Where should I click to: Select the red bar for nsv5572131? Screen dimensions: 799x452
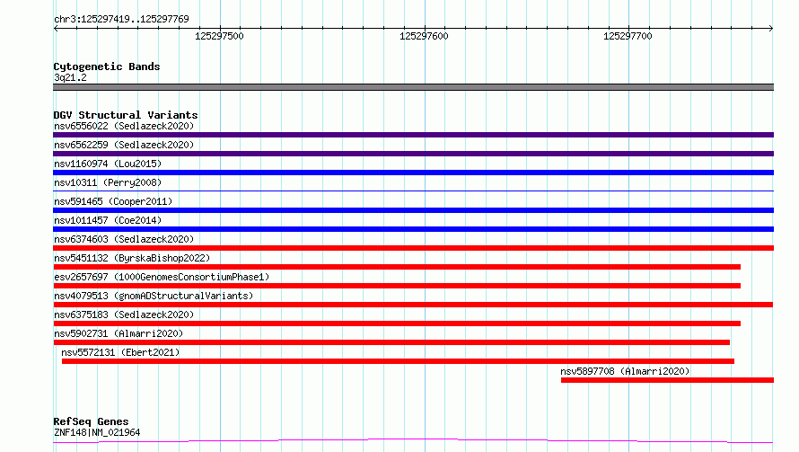(398, 361)
